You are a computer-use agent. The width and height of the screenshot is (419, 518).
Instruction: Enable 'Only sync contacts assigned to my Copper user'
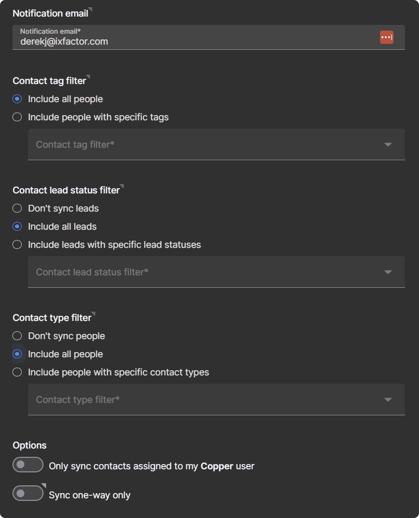click(28, 465)
